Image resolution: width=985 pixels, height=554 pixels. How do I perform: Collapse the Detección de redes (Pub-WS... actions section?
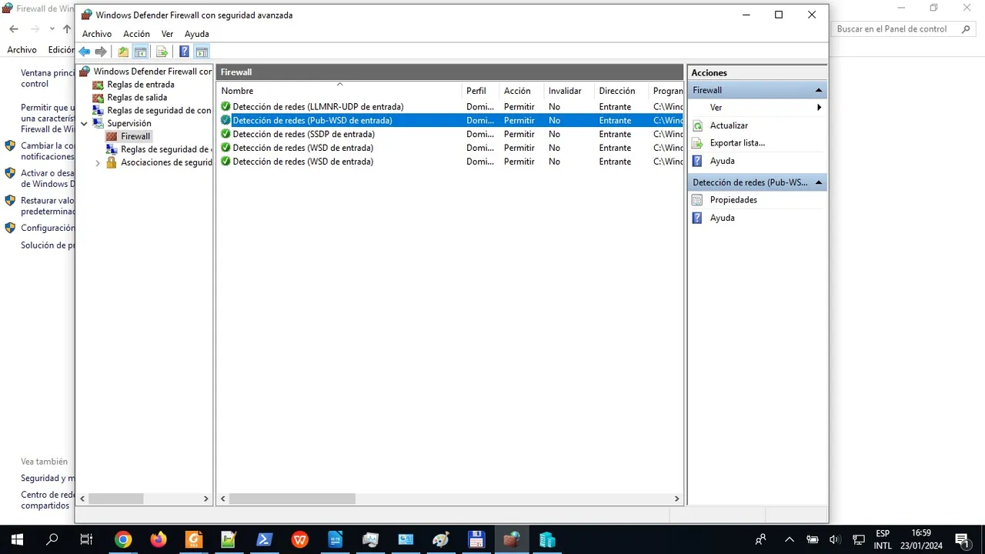[x=819, y=183]
